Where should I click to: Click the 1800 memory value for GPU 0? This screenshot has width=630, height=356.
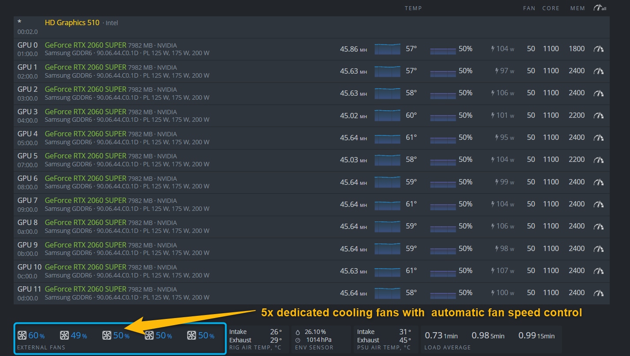[577, 49]
